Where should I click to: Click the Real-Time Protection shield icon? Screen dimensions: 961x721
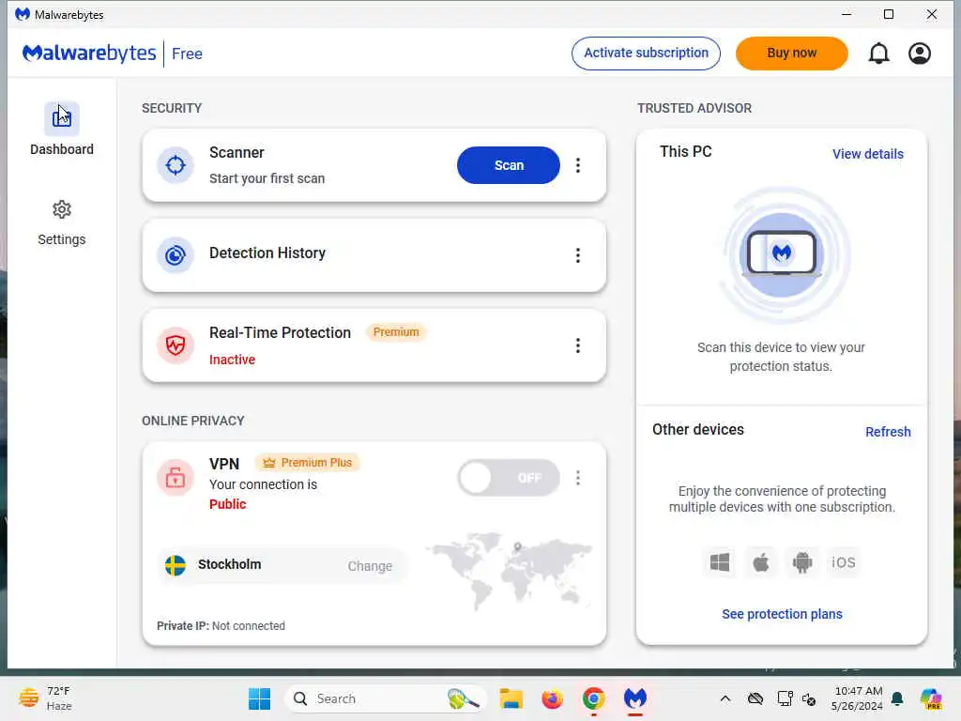pyautogui.click(x=175, y=345)
